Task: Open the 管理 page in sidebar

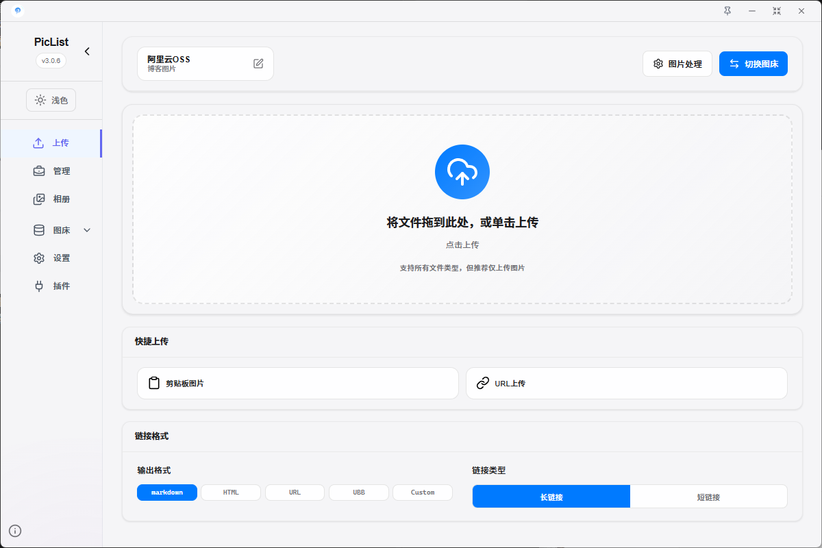Action: [61, 171]
